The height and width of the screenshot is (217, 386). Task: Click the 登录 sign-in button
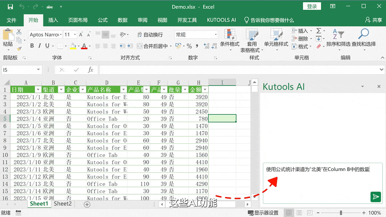pos(312,7)
